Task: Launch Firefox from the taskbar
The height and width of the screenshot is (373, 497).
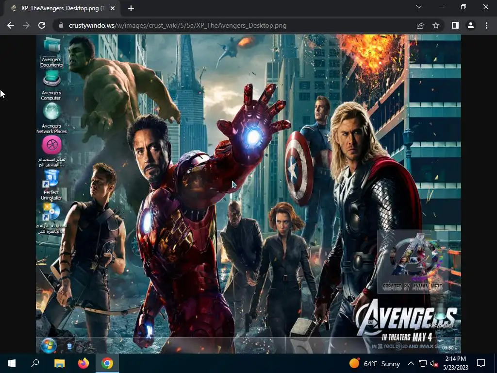Action: [83, 363]
